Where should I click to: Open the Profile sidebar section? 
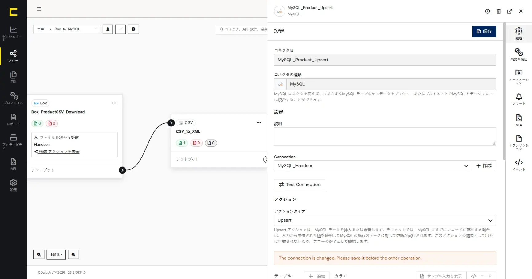click(x=13, y=98)
